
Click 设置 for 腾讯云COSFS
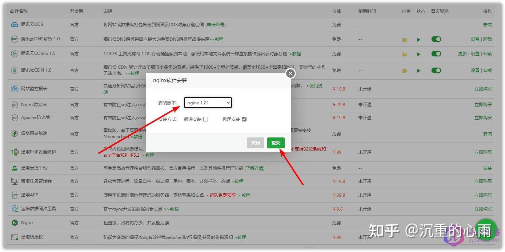pos(475,54)
